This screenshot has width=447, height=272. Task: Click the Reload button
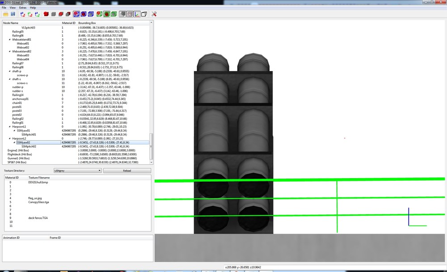(x=127, y=170)
